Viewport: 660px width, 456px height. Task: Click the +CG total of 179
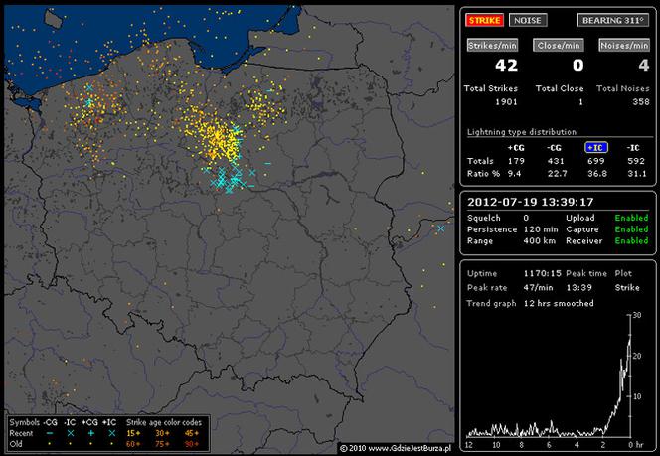click(516, 161)
